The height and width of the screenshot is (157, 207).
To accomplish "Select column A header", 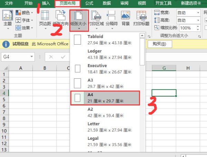I will tap(21, 68).
